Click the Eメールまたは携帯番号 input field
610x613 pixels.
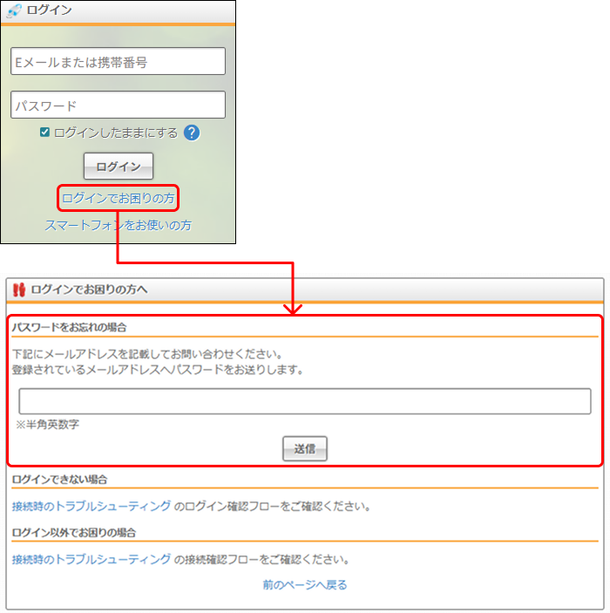click(118, 61)
